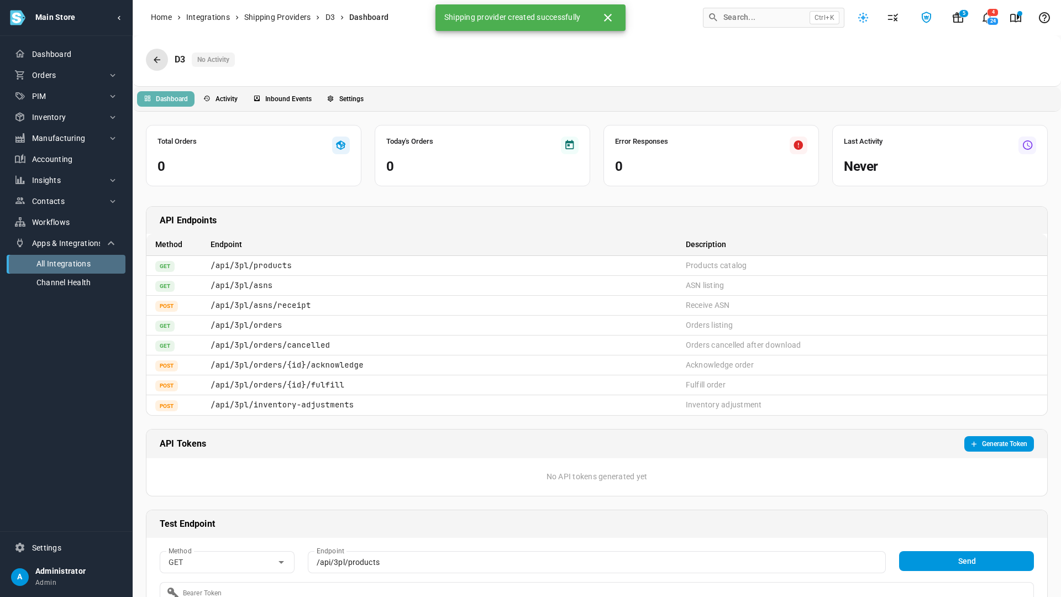Click the Endpoint input field

coord(597,562)
